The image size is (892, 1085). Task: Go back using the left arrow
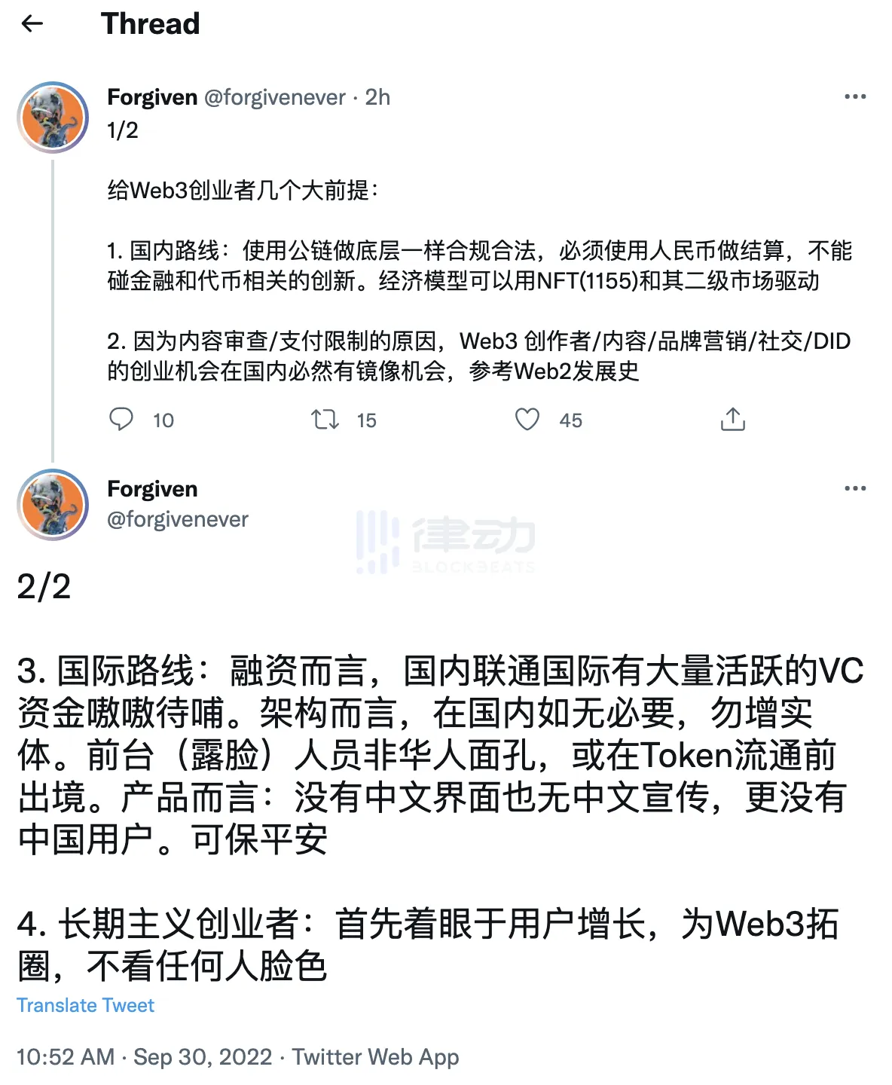(x=32, y=24)
